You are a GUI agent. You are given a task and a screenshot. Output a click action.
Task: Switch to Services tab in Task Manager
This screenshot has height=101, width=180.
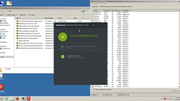pyautogui.click(x=109, y=7)
